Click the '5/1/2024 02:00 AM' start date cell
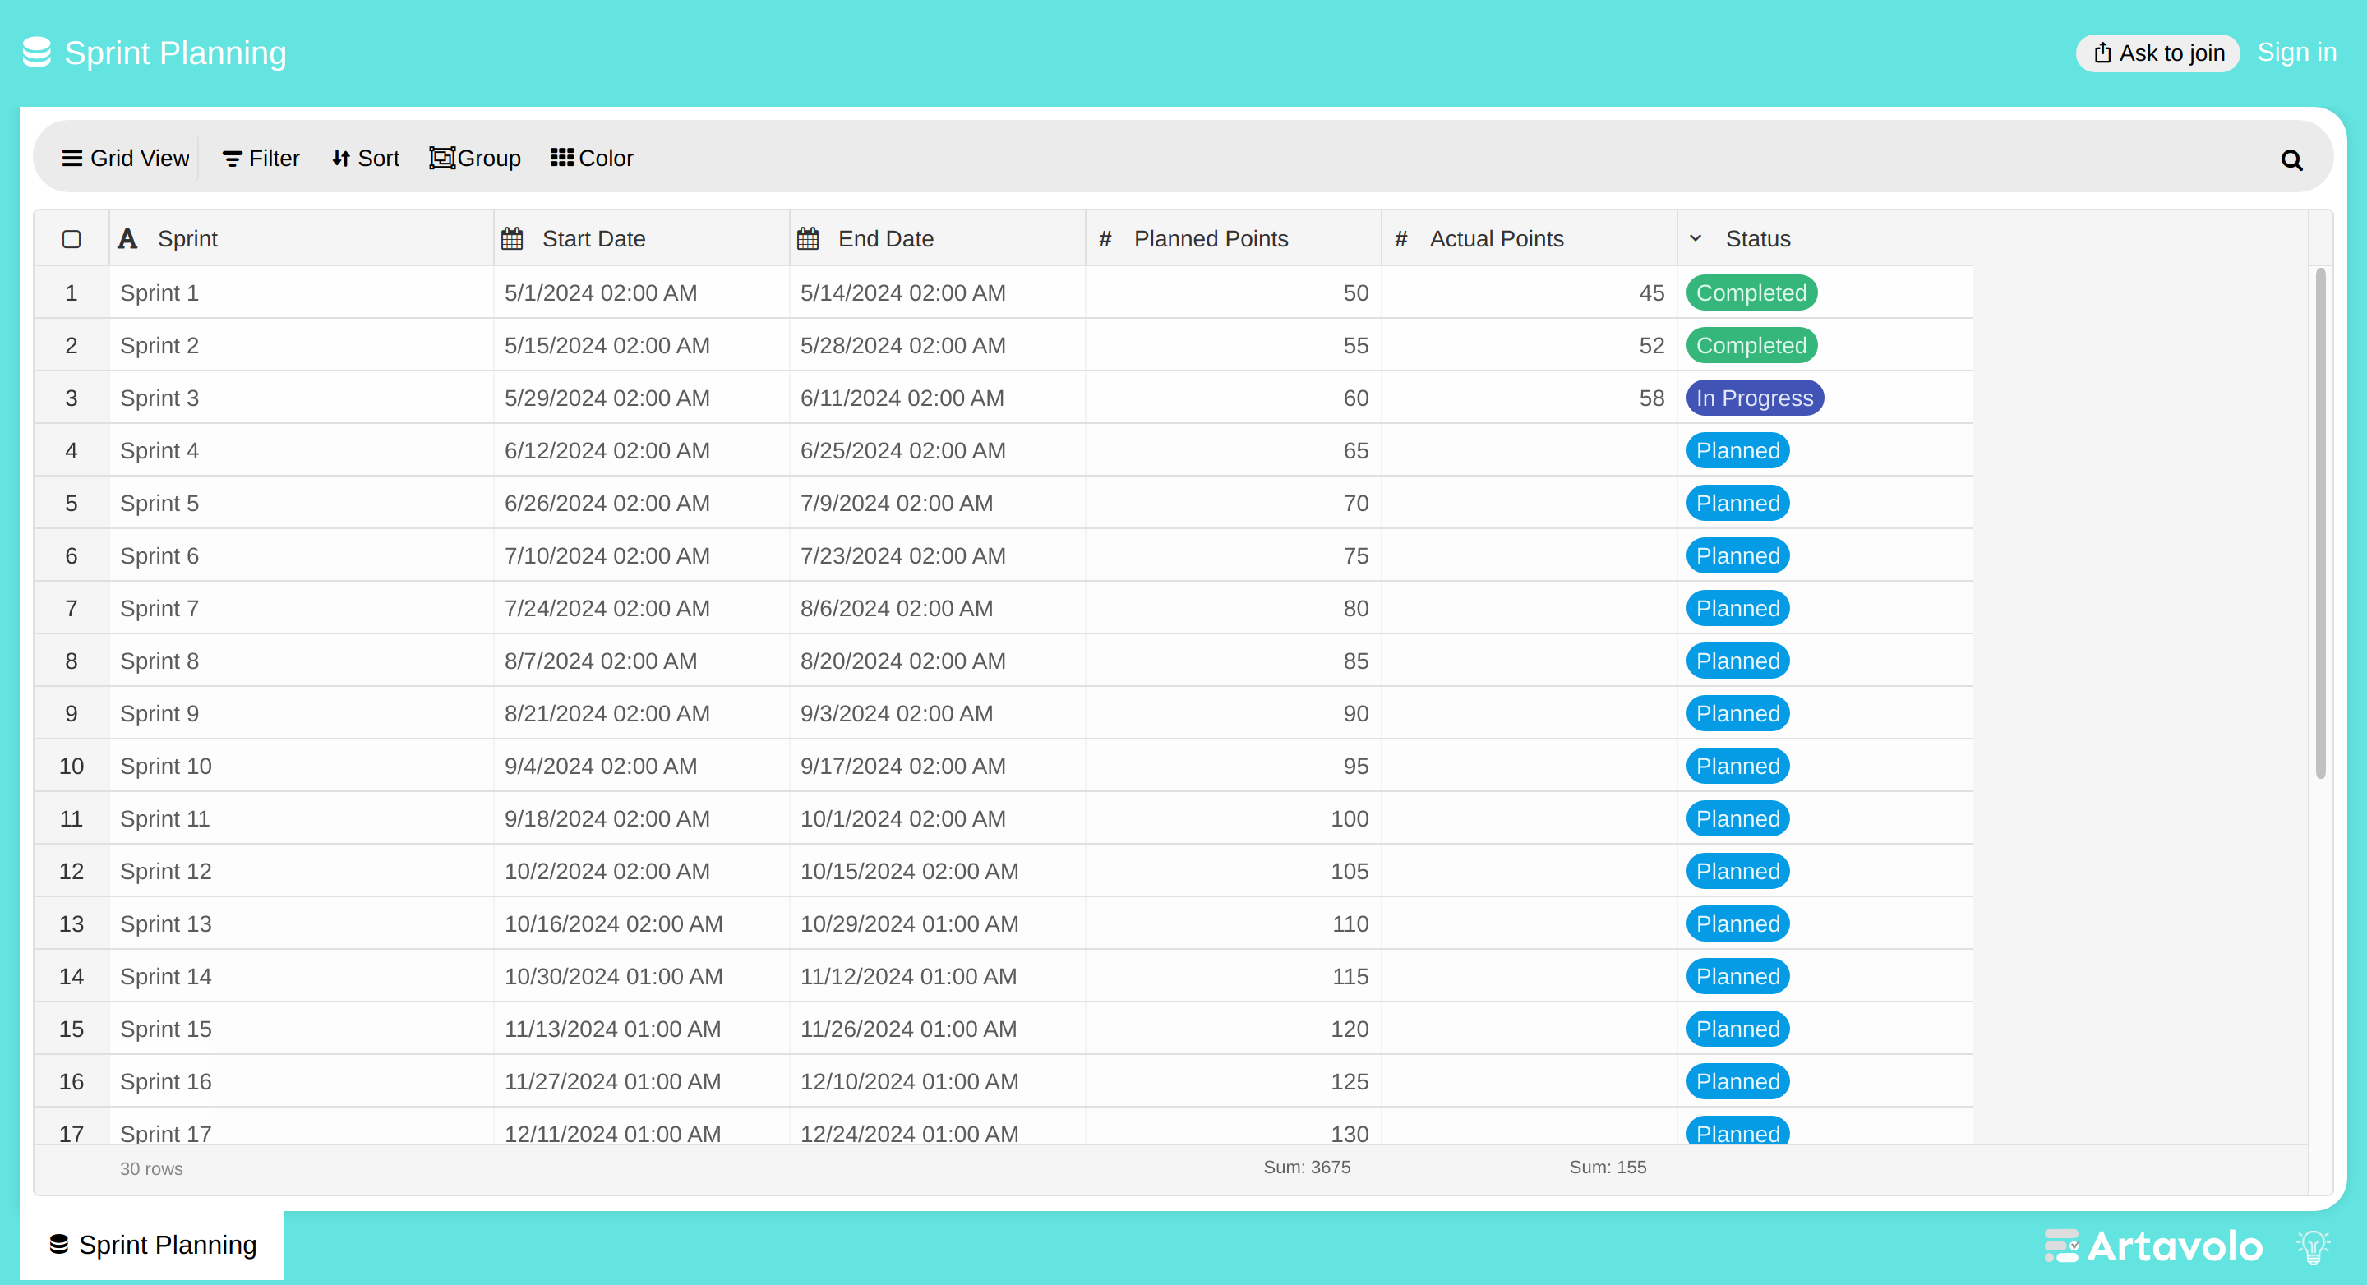The height and width of the screenshot is (1285, 2367). pyautogui.click(x=641, y=293)
